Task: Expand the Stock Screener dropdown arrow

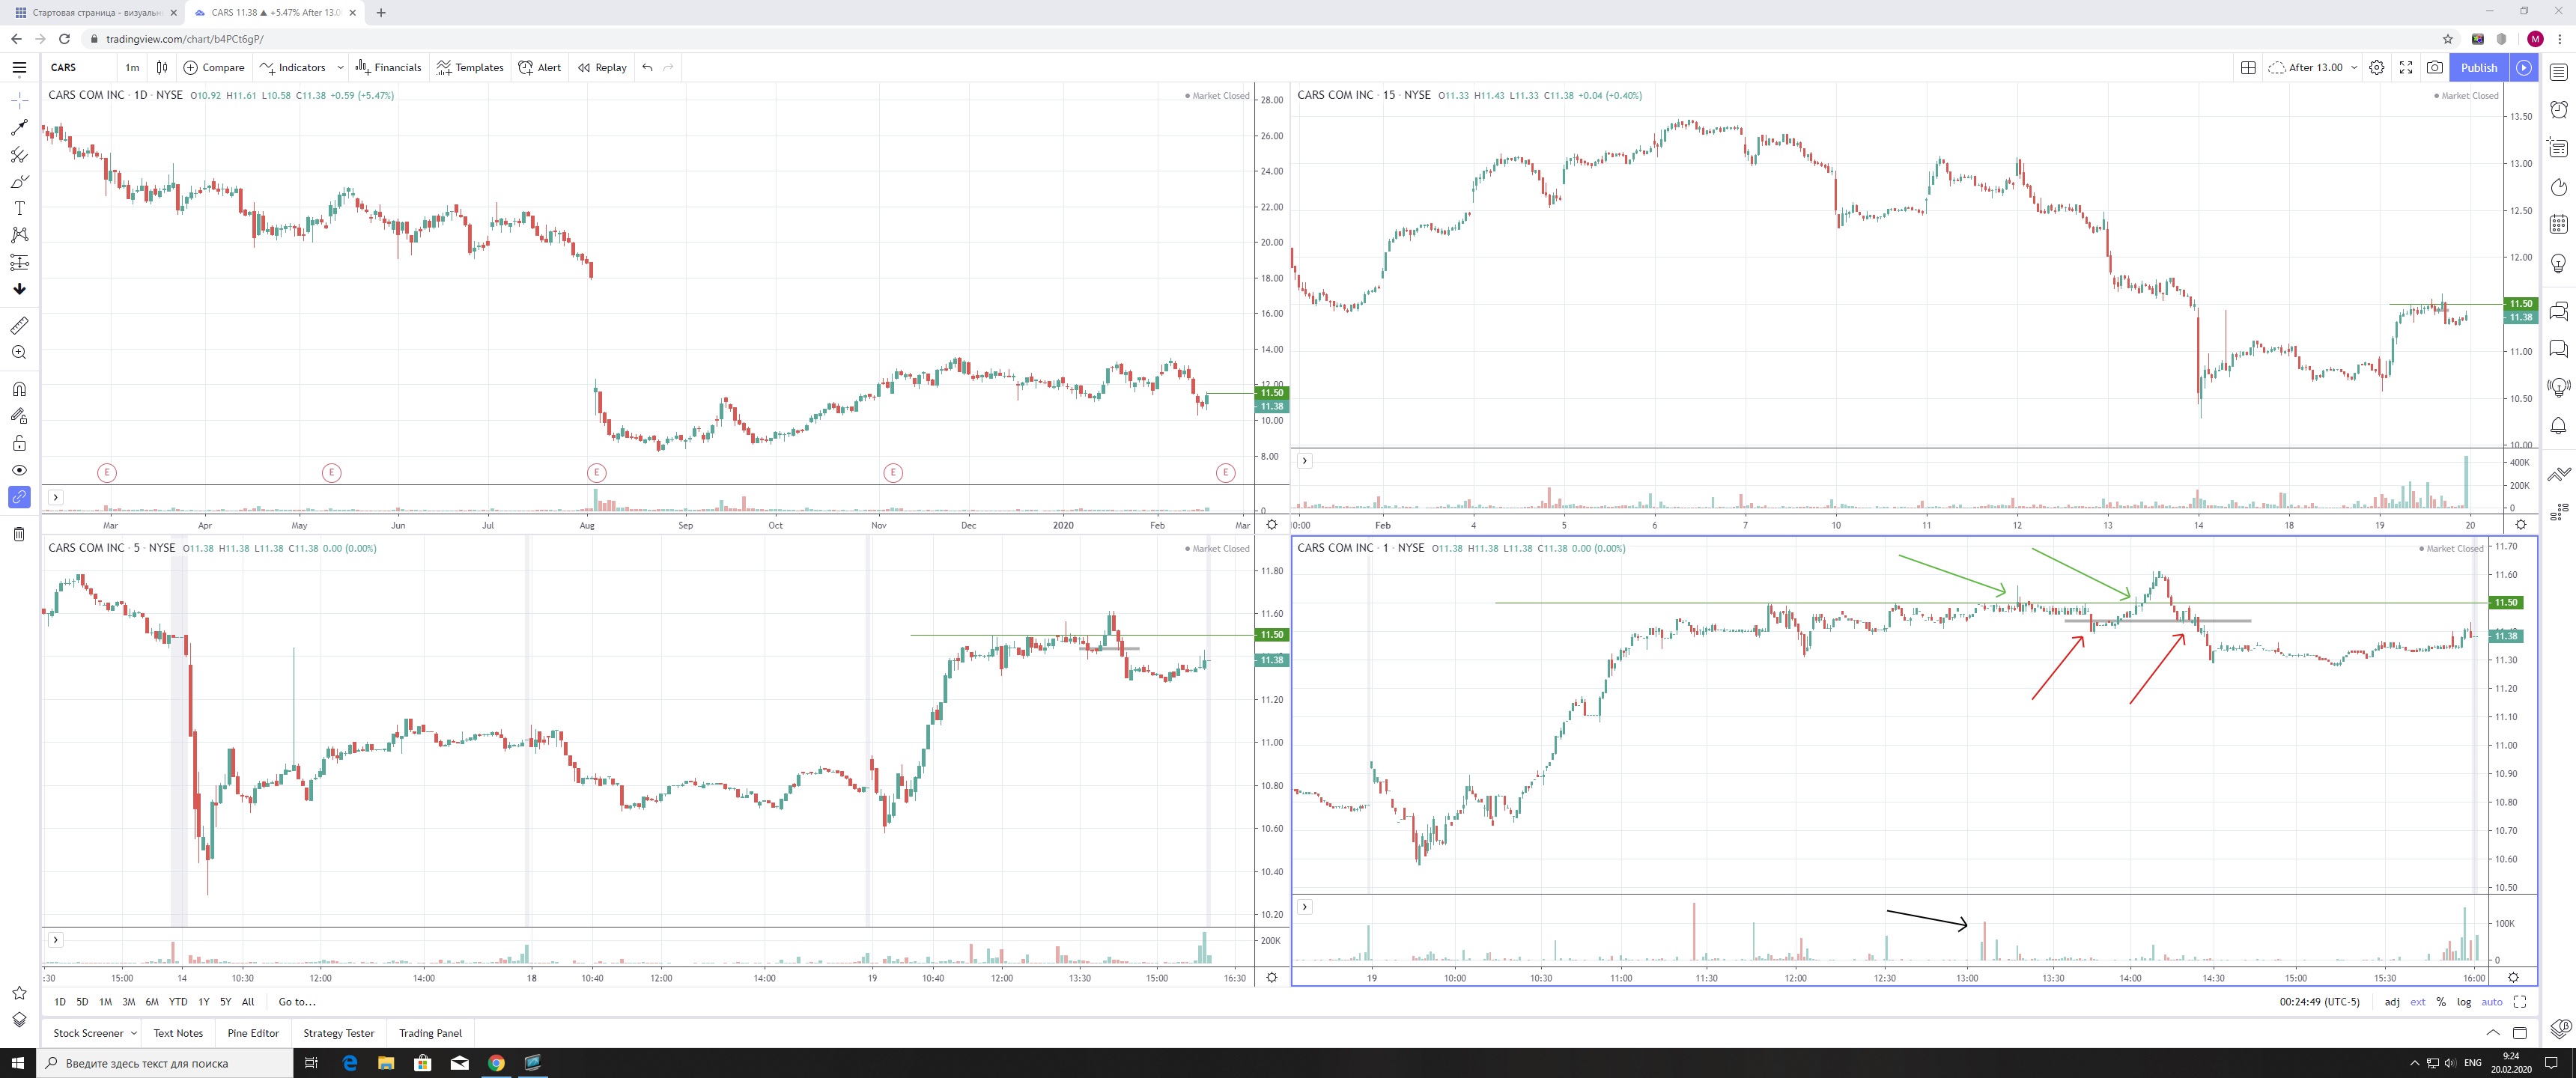Action: tap(134, 1033)
